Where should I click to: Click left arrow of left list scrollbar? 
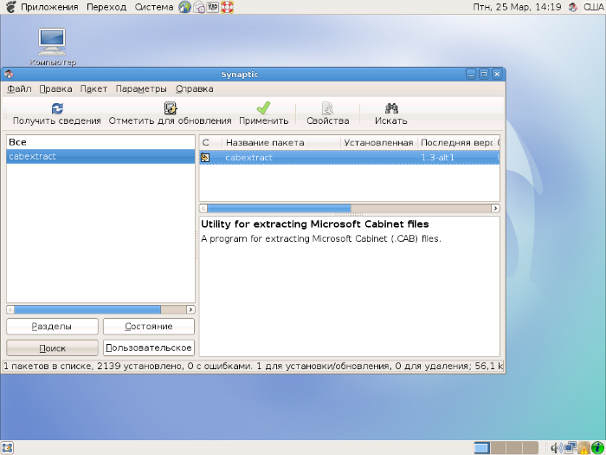10,309
